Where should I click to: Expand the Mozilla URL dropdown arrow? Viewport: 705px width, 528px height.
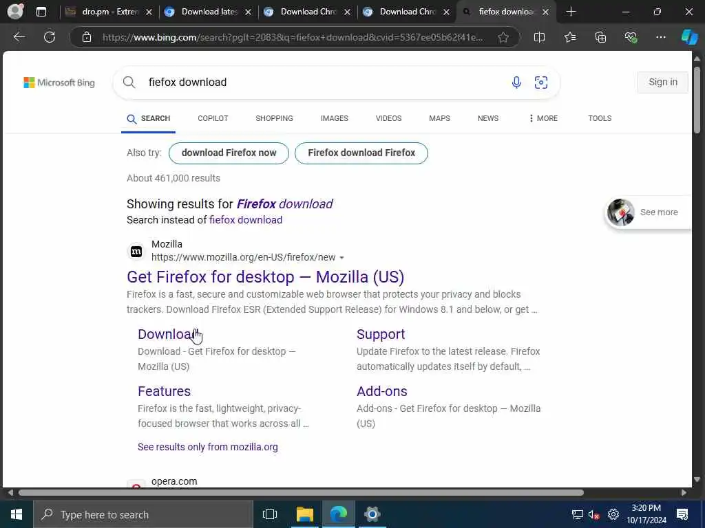pos(341,258)
